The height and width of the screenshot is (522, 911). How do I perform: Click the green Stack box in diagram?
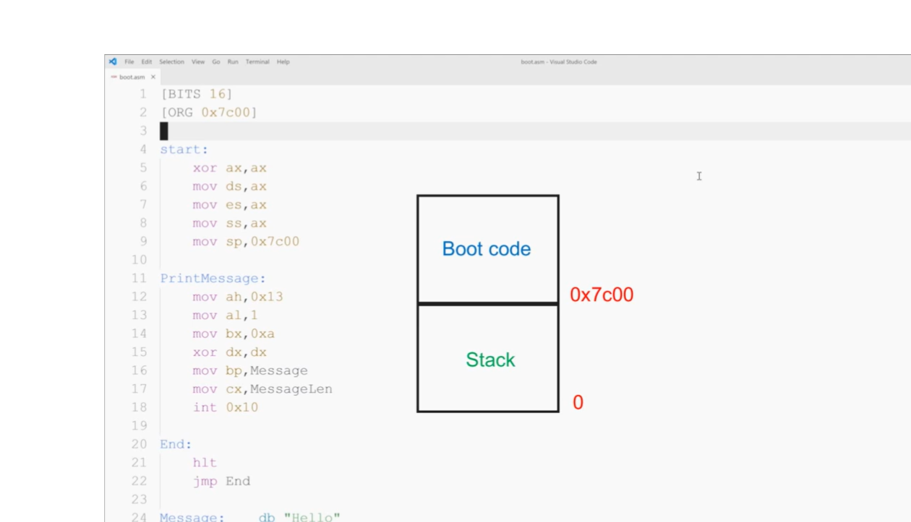(x=489, y=360)
